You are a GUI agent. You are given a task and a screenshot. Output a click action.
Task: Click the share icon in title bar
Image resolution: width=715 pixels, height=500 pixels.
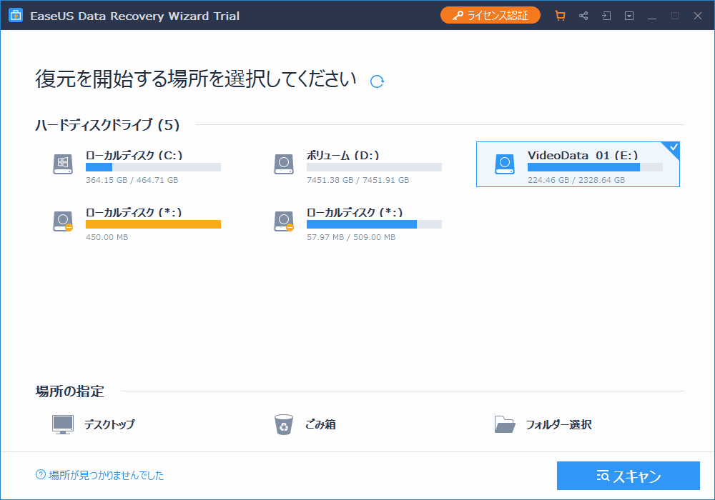(x=583, y=16)
